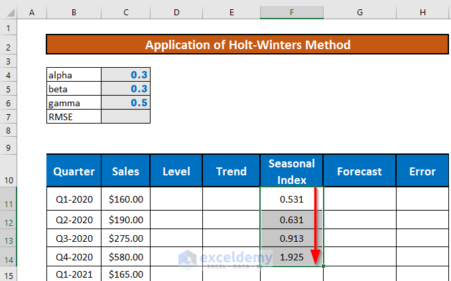This screenshot has width=451, height=281.
Task: Click the Application of Holt-Winters Method title
Action: (x=247, y=45)
